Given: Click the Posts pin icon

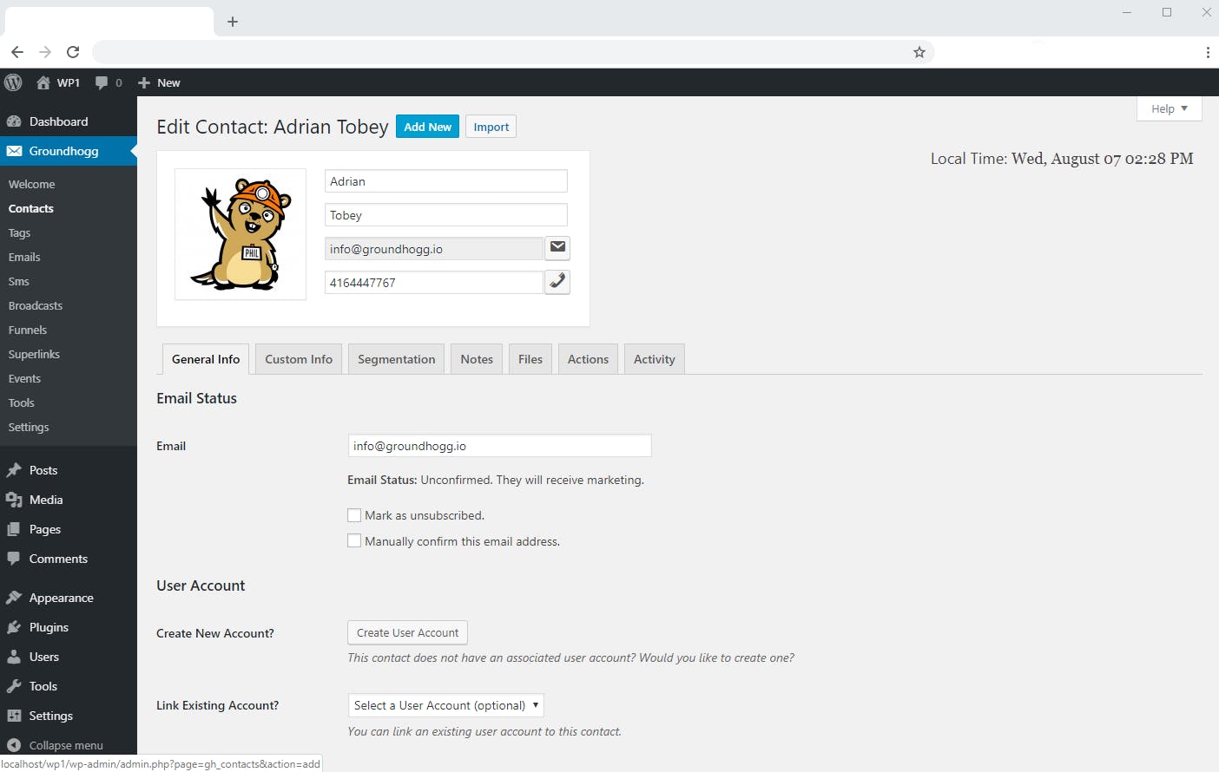Looking at the screenshot, I should pyautogui.click(x=14, y=470).
